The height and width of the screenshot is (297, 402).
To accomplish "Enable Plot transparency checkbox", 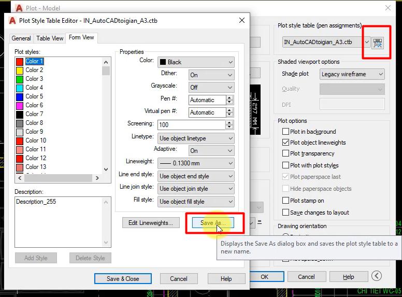I will point(285,153).
